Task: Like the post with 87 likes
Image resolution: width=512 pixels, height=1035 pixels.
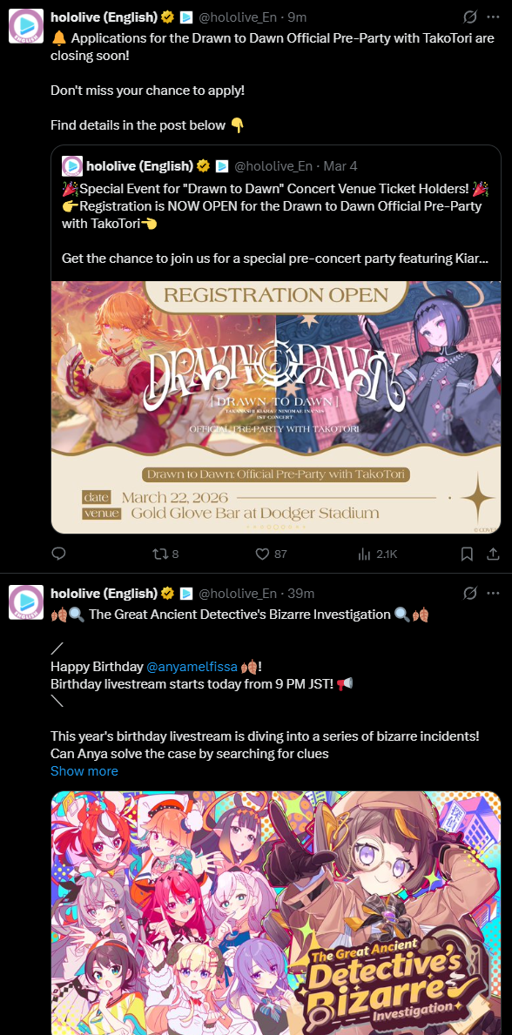Action: [x=272, y=554]
